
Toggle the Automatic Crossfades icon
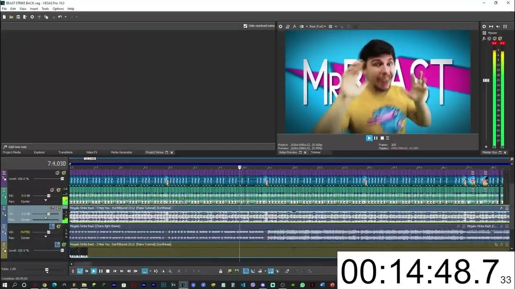(253, 271)
